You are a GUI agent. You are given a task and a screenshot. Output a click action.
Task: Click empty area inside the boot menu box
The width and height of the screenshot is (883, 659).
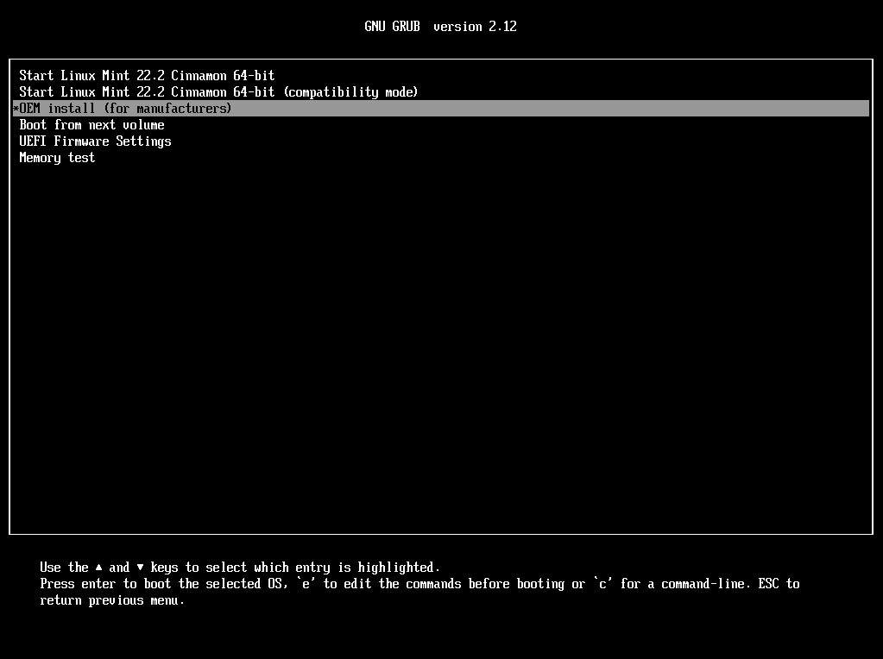(440, 345)
